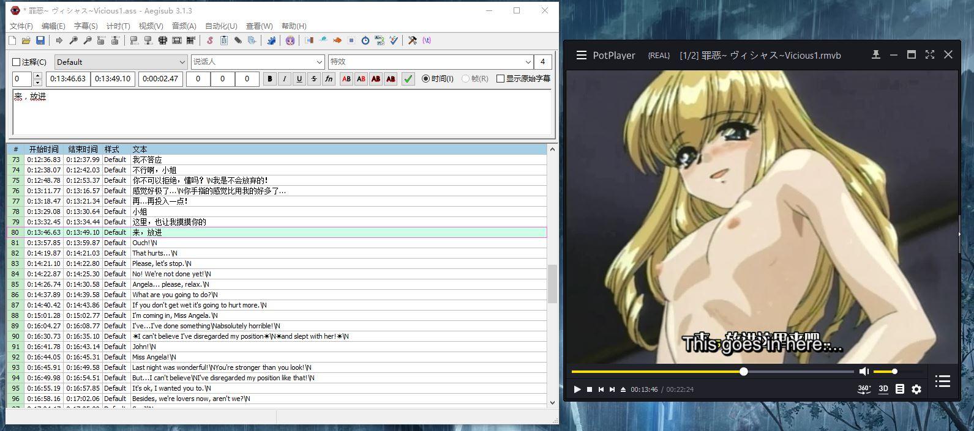
Task: Mute PotPlayer audio speaker icon
Action: pos(864,371)
